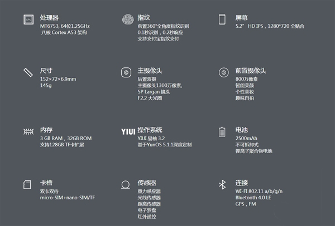335x226 pixels.
Task: Click the sensor circle icon
Action: [x=126, y=185]
